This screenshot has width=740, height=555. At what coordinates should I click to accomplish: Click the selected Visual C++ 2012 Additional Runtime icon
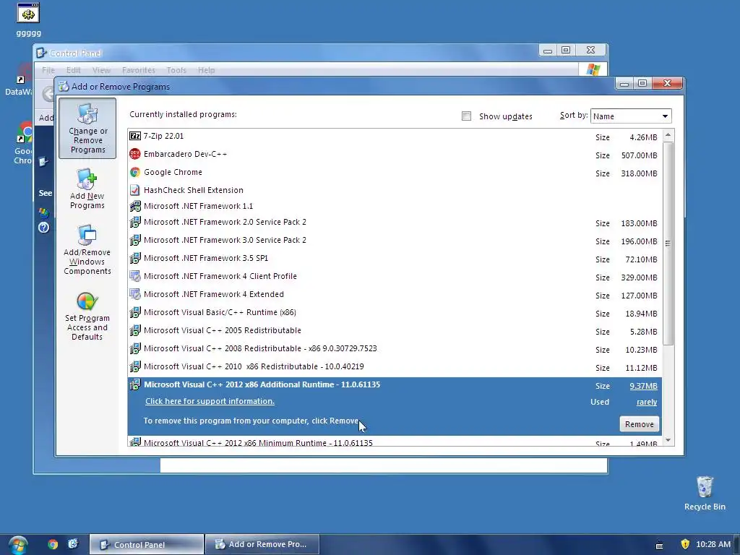[135, 384]
